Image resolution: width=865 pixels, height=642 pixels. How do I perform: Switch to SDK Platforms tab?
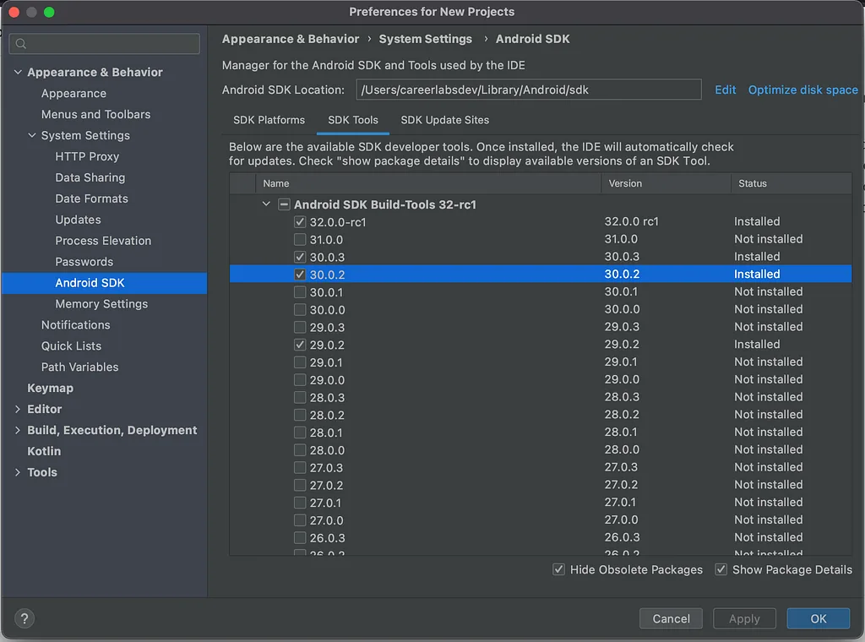(269, 120)
